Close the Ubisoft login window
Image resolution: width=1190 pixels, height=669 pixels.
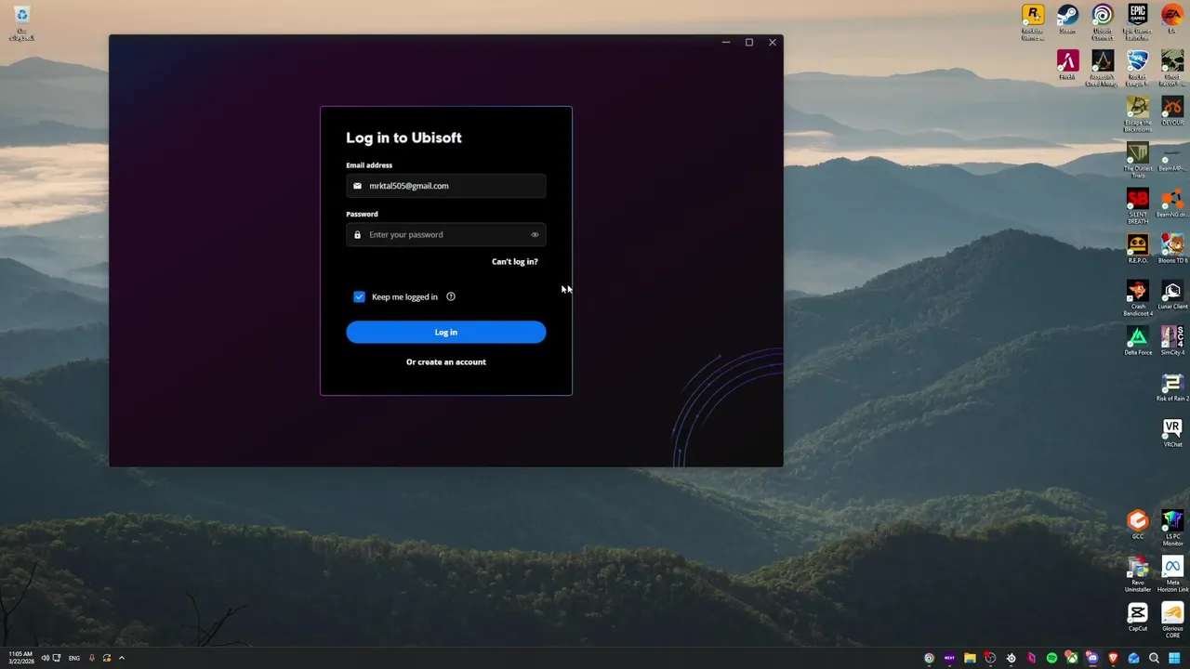pyautogui.click(x=772, y=42)
